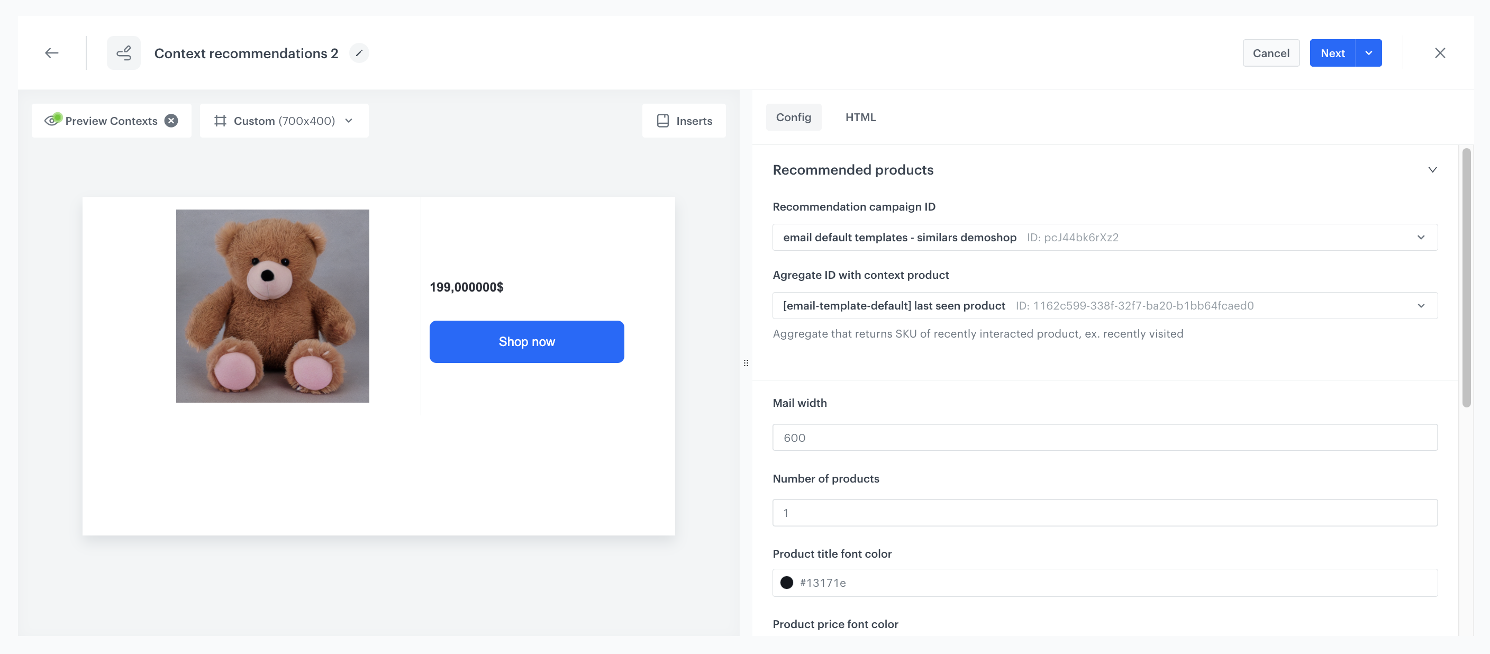This screenshot has height=654, width=1490.
Task: Select the Config tab
Action: pyautogui.click(x=794, y=117)
